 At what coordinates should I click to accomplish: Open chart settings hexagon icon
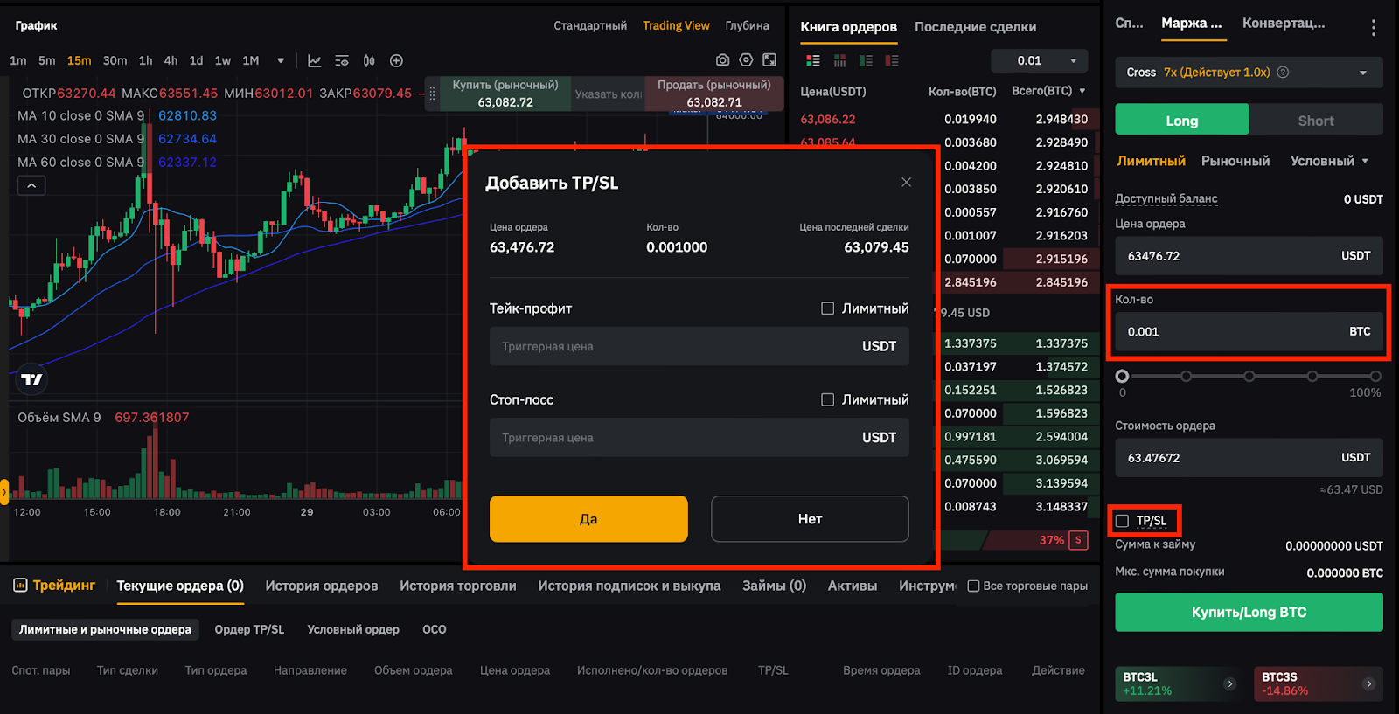(746, 59)
